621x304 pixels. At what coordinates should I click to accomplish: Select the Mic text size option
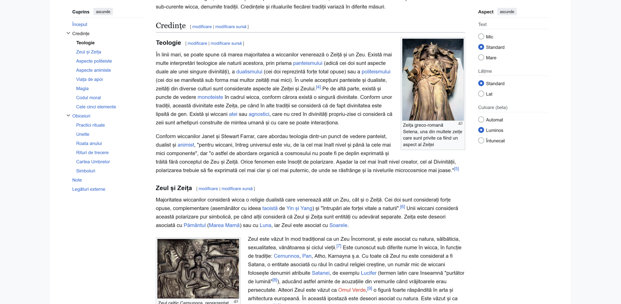pyautogui.click(x=481, y=37)
